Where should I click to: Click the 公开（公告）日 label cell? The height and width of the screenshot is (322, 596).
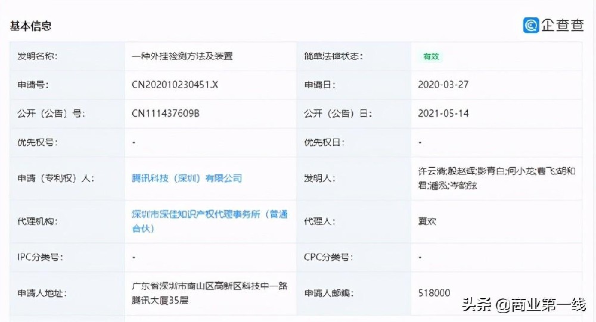pos(354,114)
